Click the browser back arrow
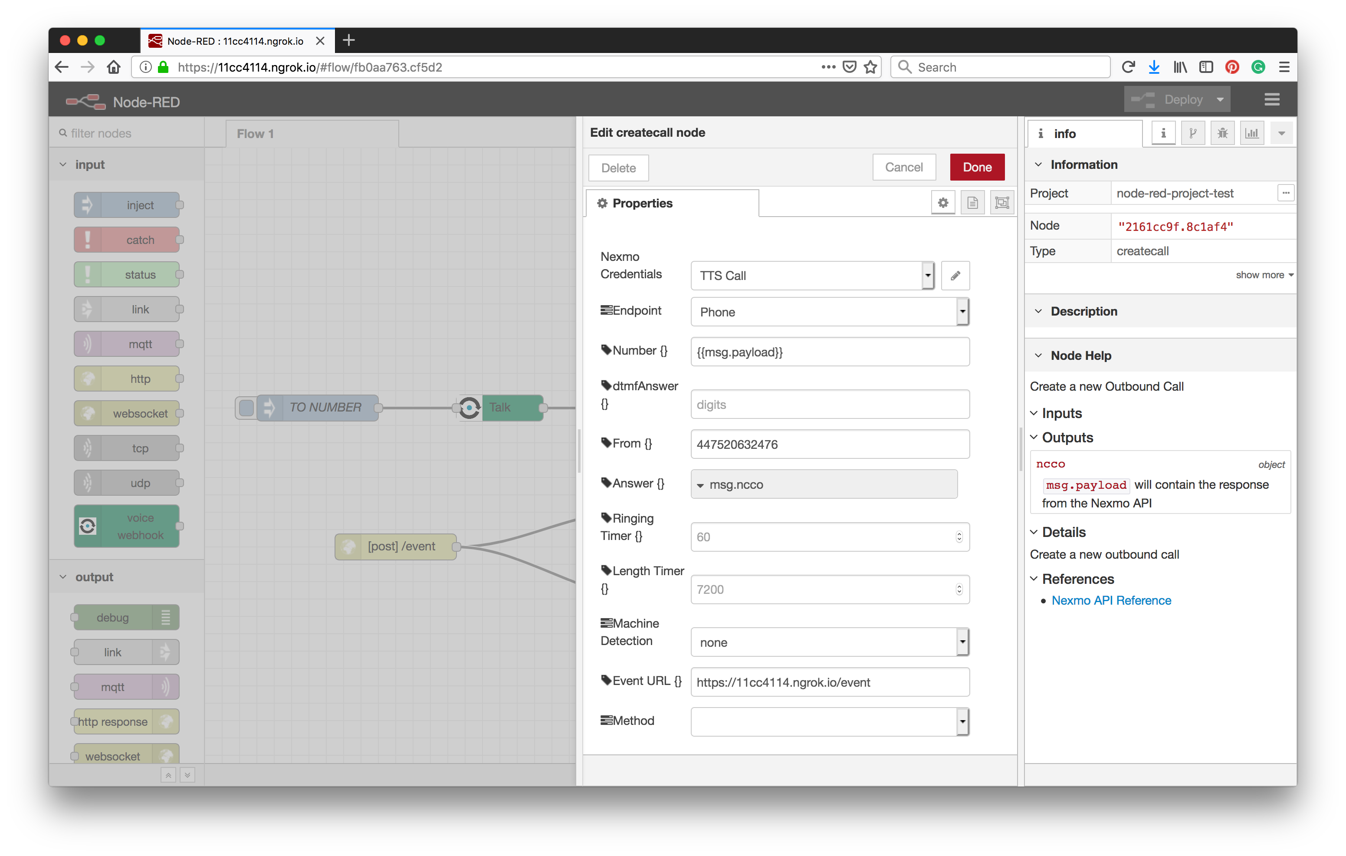1346x856 pixels. point(62,67)
